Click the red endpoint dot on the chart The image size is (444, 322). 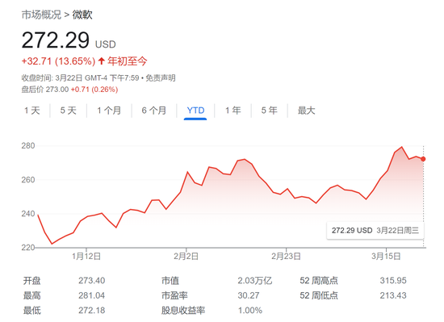coord(423,159)
